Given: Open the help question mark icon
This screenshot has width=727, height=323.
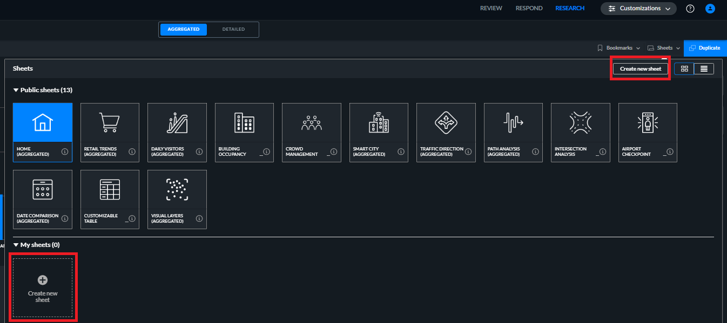Looking at the screenshot, I should (x=690, y=9).
